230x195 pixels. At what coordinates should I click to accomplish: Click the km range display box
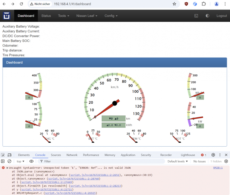[x=113, y=119]
